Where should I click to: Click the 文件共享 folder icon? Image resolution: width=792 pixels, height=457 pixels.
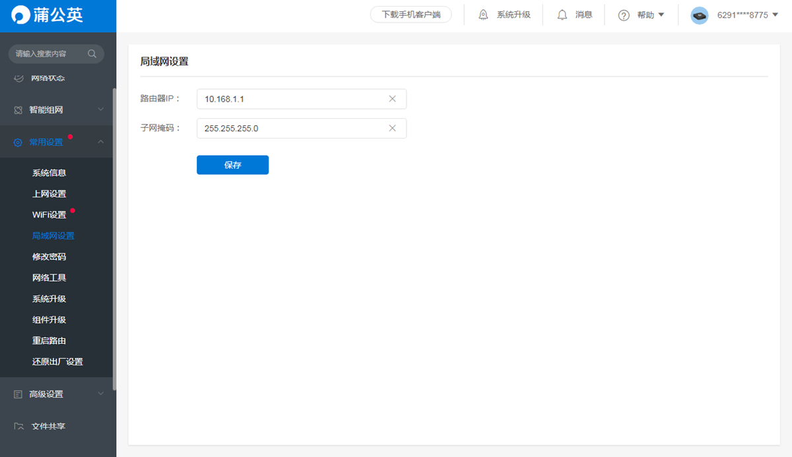pyautogui.click(x=18, y=426)
